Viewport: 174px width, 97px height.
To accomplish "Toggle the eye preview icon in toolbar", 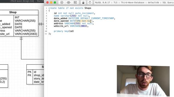I will click(x=69, y=2).
